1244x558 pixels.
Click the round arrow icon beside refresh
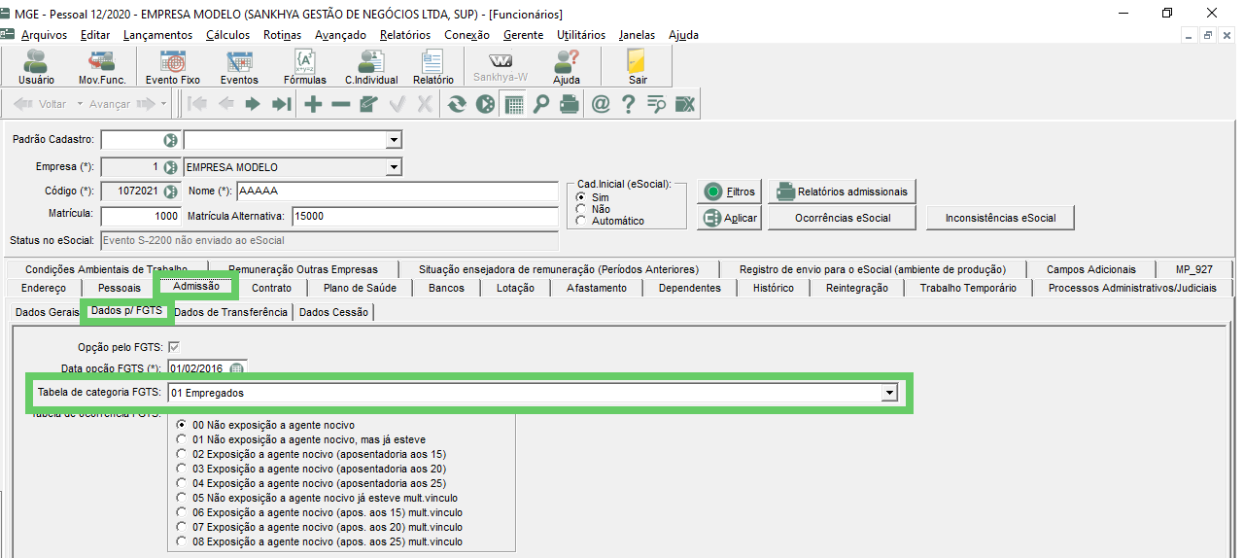pyautogui.click(x=485, y=104)
